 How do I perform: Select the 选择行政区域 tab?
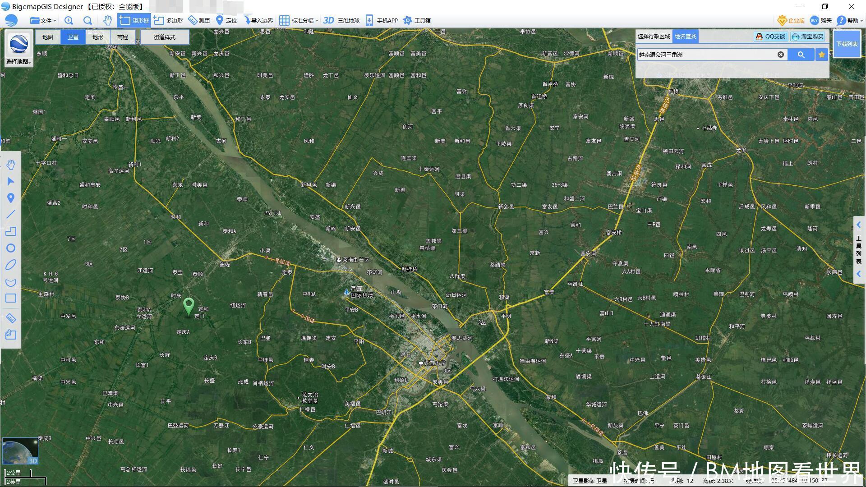point(654,36)
